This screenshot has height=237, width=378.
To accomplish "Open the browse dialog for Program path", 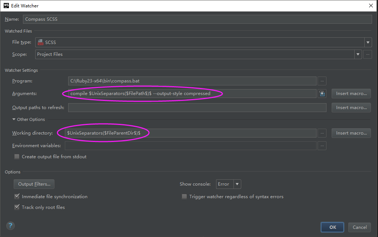I will (322, 81).
